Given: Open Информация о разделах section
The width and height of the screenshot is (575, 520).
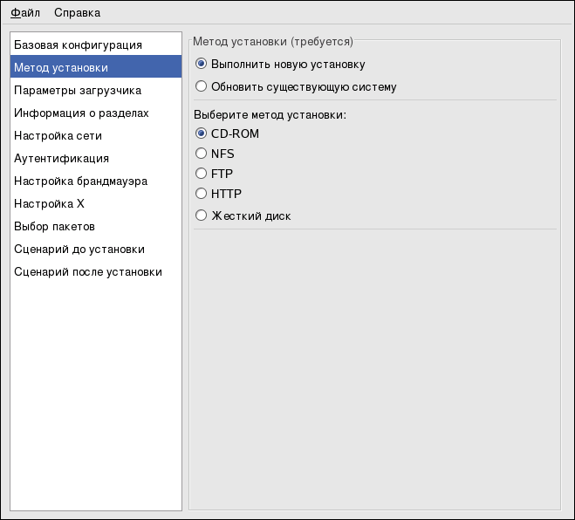Looking at the screenshot, I should 81,113.
